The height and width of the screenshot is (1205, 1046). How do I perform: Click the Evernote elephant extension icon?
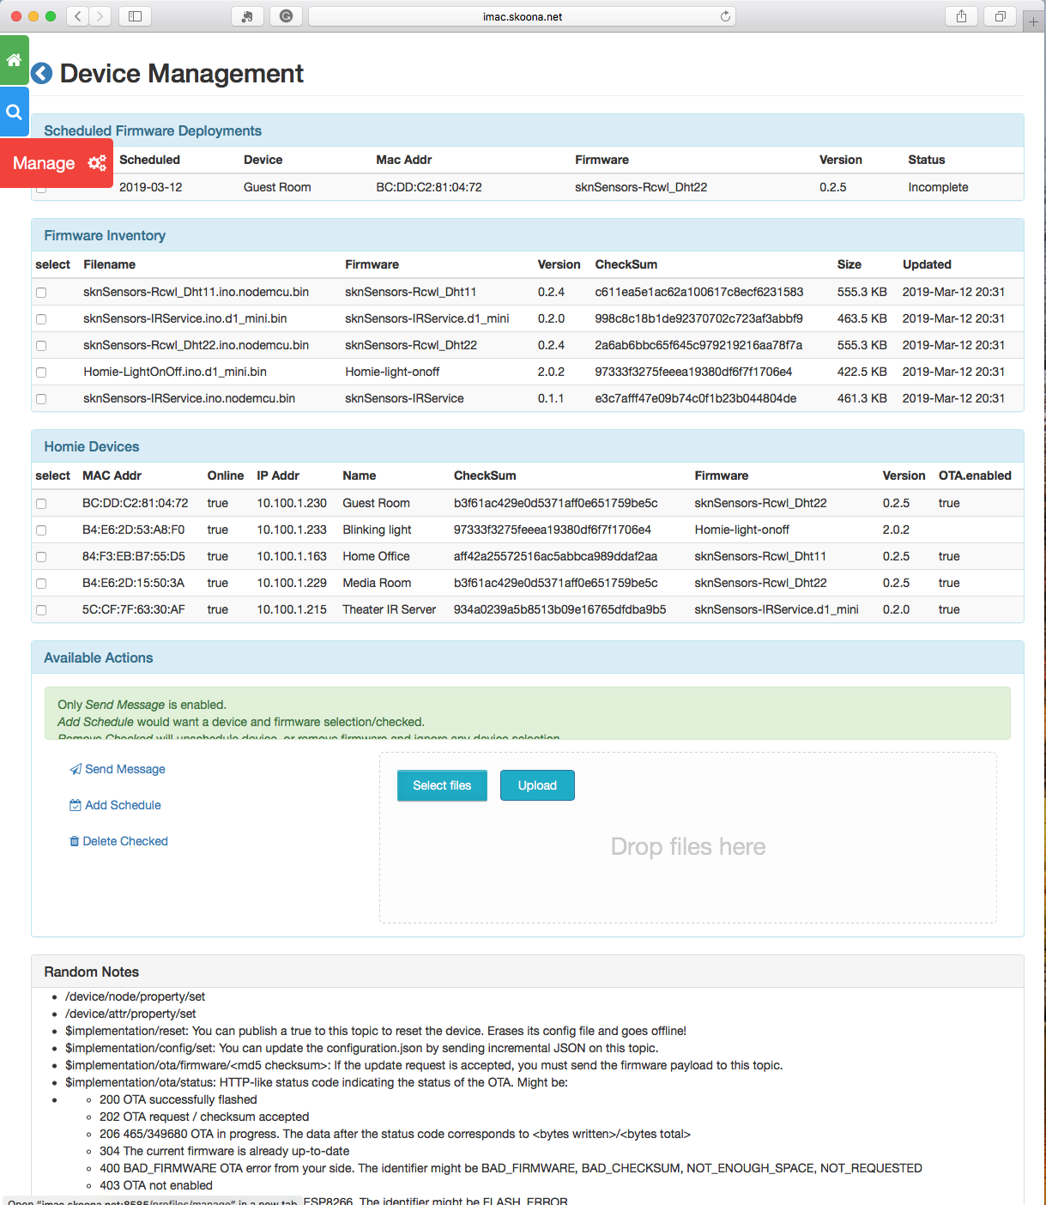248,16
